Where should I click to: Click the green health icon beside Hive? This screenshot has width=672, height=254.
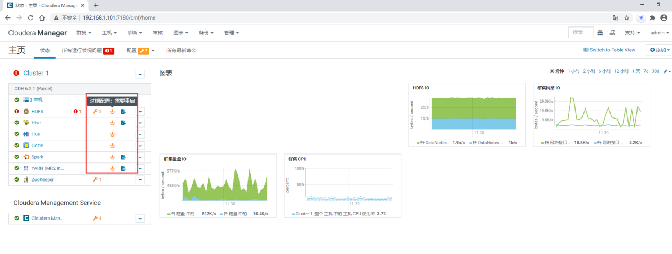tap(16, 123)
